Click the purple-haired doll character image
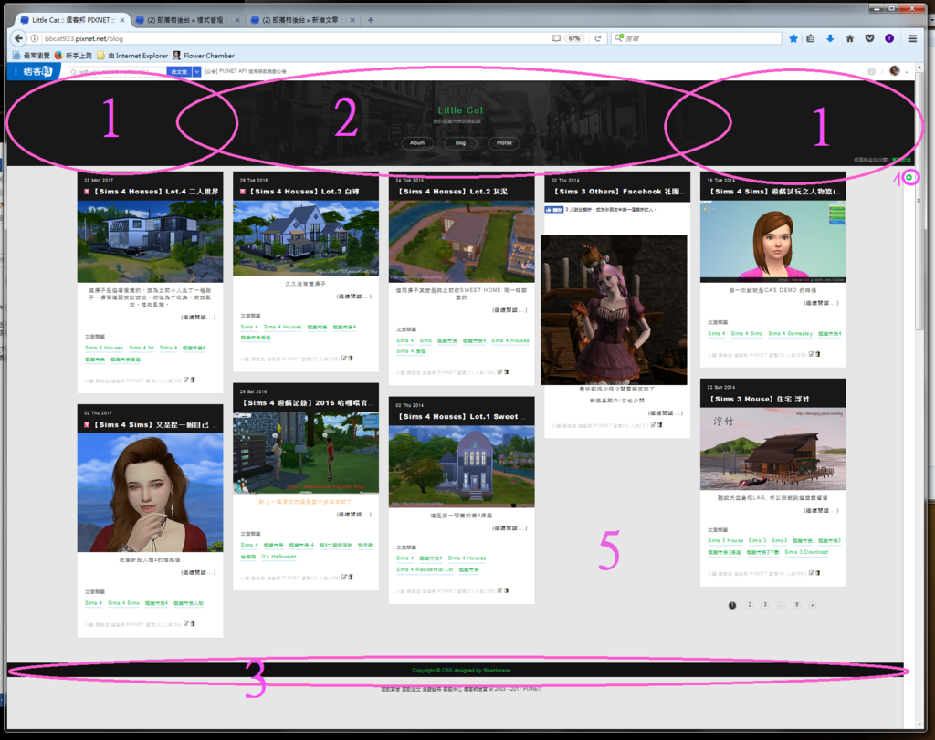This screenshot has height=740, width=935. coord(615,310)
